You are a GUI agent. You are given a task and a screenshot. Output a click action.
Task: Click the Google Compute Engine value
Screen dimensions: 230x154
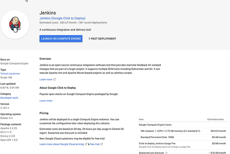point(14,63)
